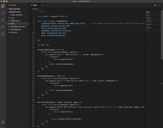Click line number 28 in gutter
Image resolution: width=163 pixels, height=128 pixels.
click(33, 76)
